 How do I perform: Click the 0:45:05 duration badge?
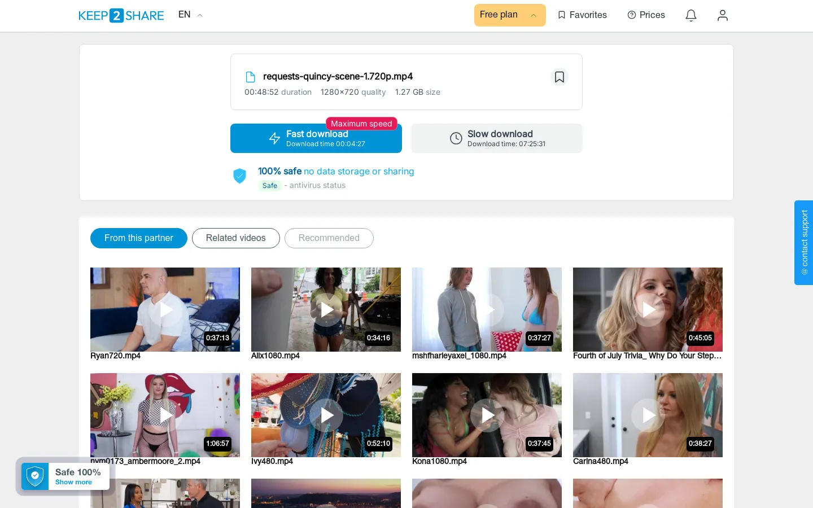click(700, 338)
